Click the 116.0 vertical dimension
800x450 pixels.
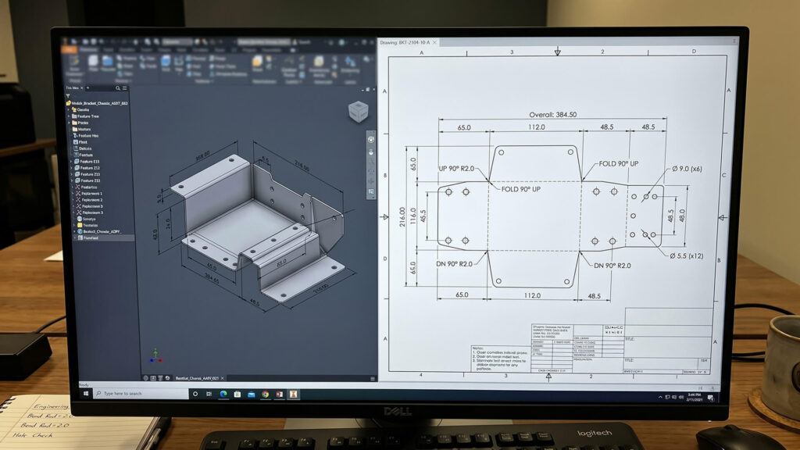[412, 217]
